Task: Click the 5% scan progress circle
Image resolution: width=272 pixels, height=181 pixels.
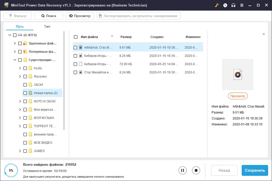Action: [x=11, y=170]
